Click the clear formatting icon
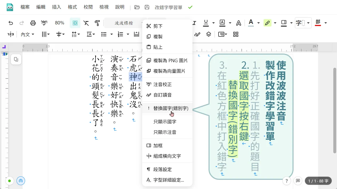The width and height of the screenshot is (337, 189). tap(86, 23)
